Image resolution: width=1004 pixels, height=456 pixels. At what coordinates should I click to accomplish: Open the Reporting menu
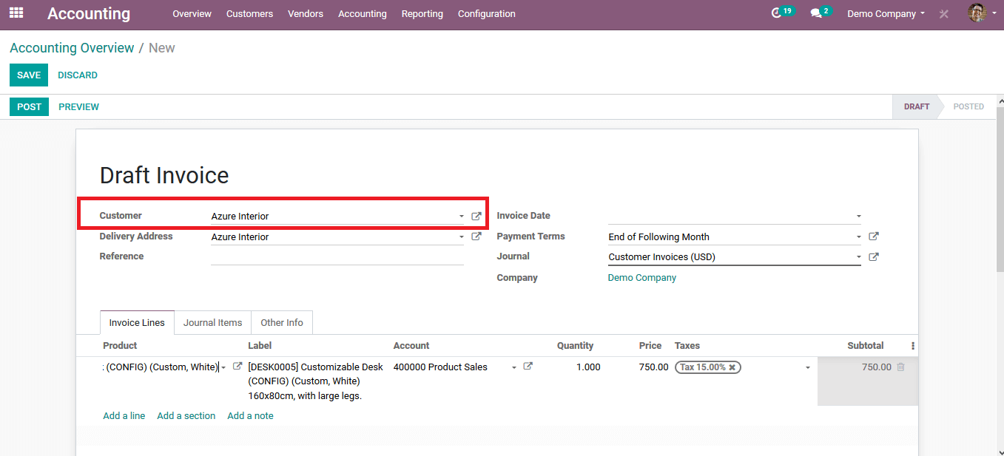422,13
